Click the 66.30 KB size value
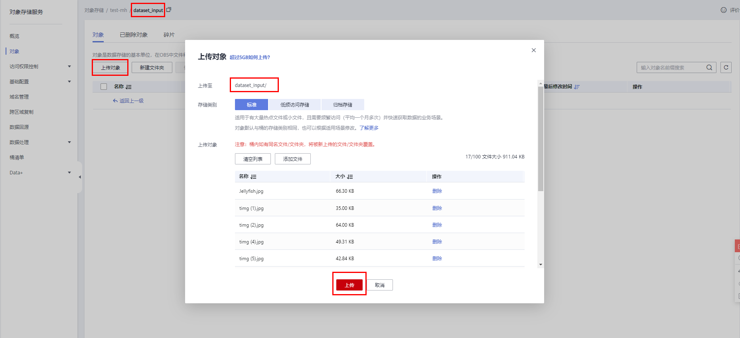 click(345, 191)
